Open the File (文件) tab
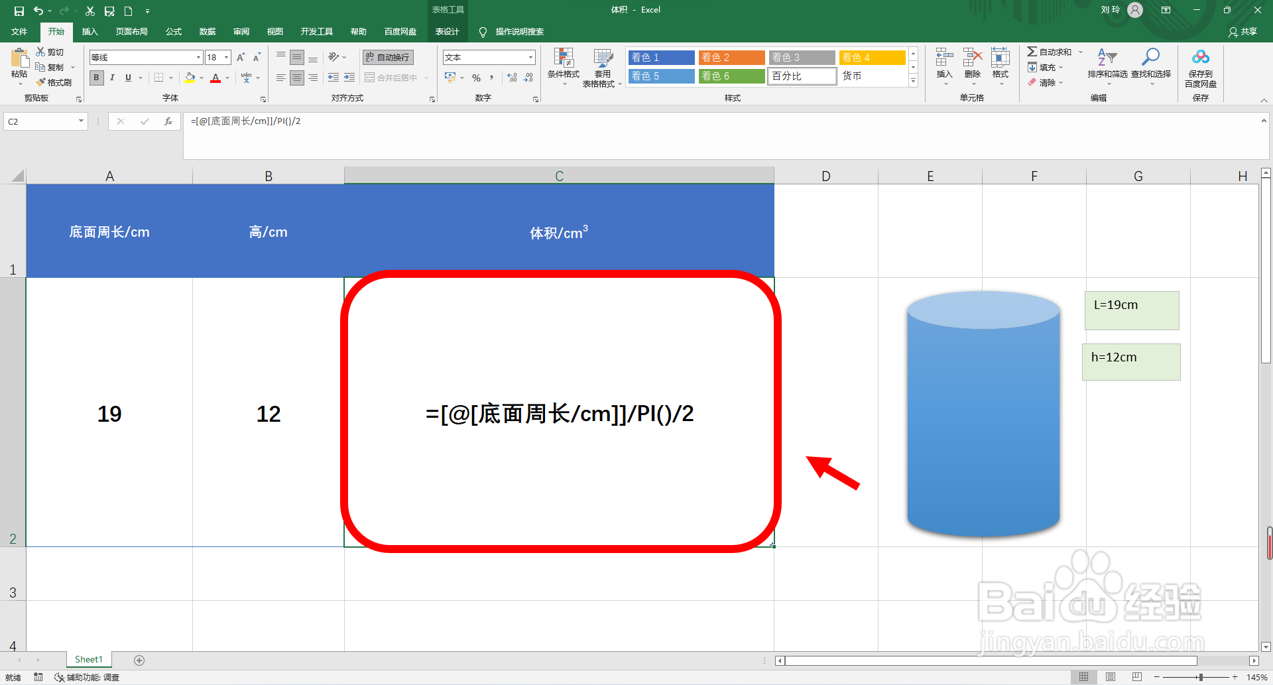The height and width of the screenshot is (685, 1273). pos(19,32)
